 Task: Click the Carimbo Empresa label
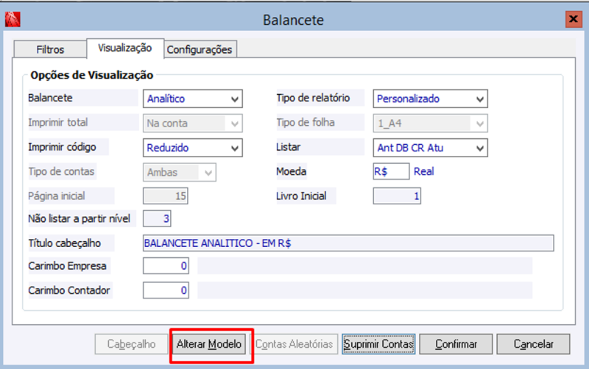pos(67,266)
